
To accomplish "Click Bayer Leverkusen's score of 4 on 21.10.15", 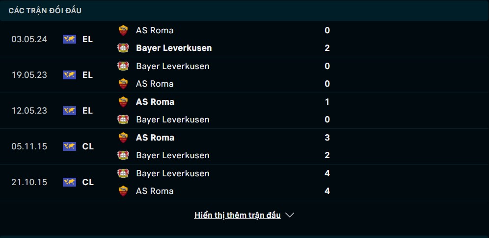I will click(x=327, y=173).
